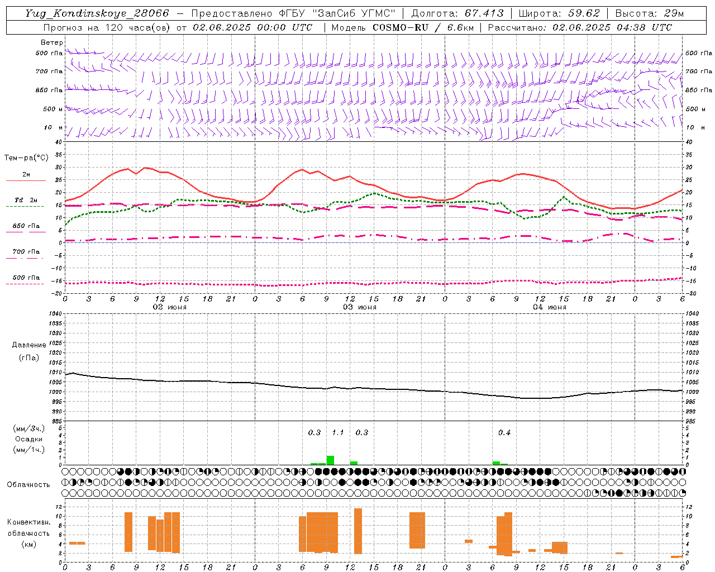Viewport: 715px width, 572px height.
Task: Select the model name COSMO-RU / 6.6км
Action: pyautogui.click(x=423, y=27)
